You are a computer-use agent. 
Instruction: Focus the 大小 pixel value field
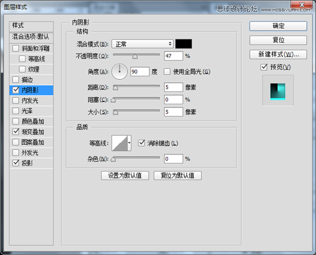[x=173, y=112]
